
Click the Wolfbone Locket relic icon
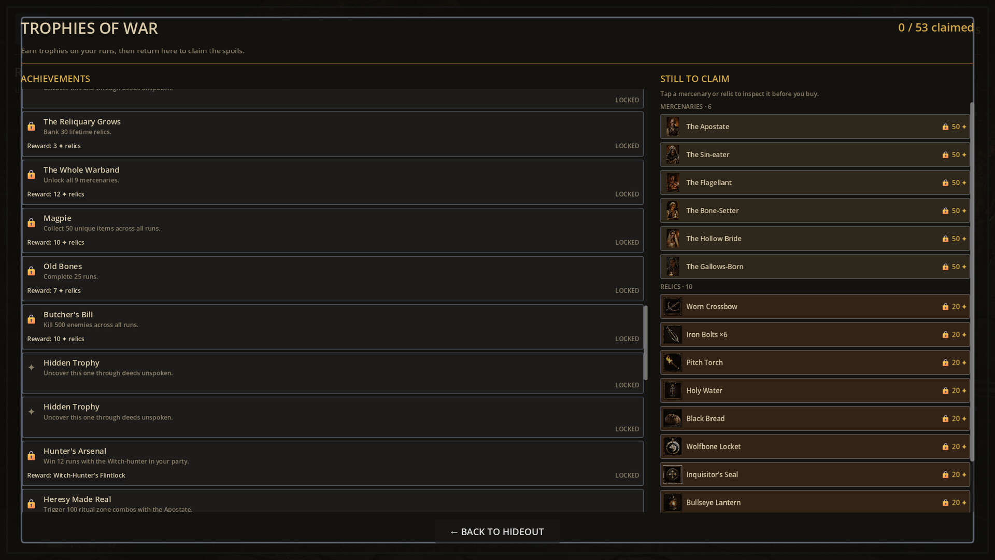click(x=673, y=446)
